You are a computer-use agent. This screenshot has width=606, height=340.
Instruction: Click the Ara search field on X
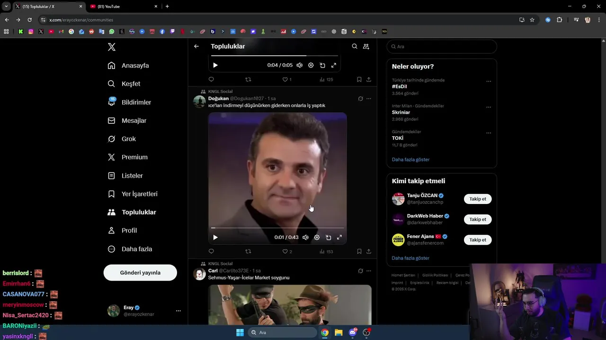[442, 46]
